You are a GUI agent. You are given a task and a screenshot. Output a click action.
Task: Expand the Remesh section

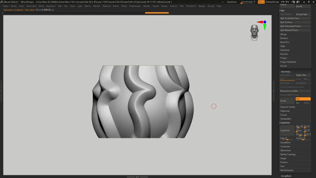pos(284,54)
